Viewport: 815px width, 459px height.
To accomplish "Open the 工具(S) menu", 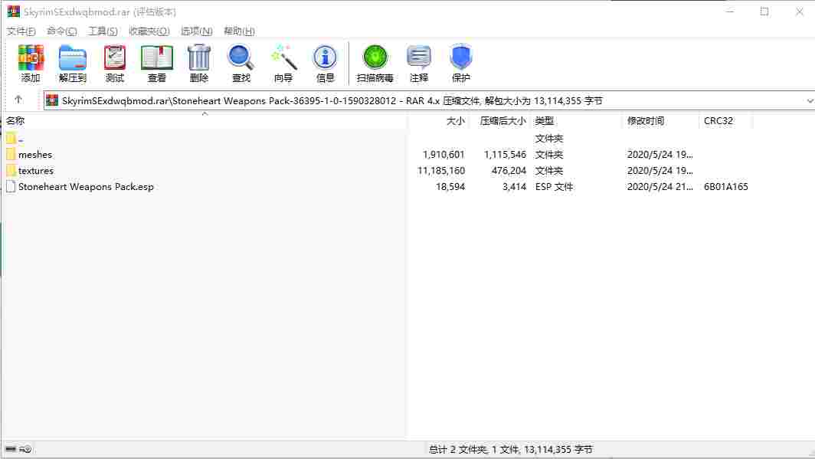I will [x=103, y=31].
